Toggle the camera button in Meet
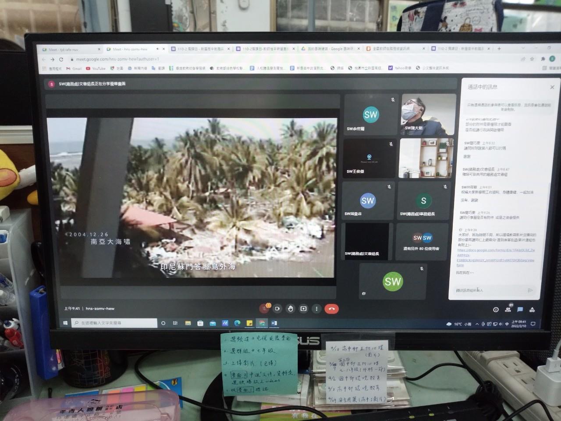 coord(277,309)
